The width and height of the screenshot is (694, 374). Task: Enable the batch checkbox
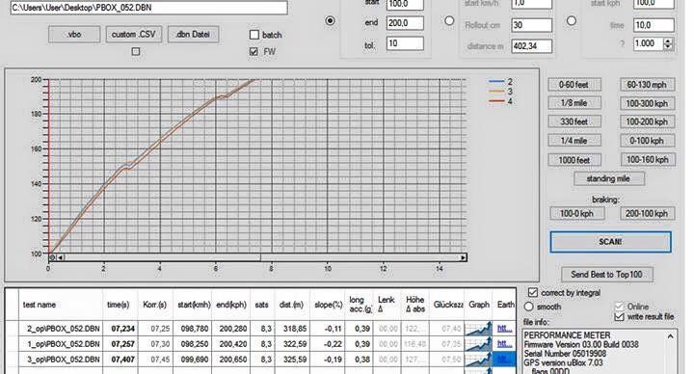(x=254, y=35)
